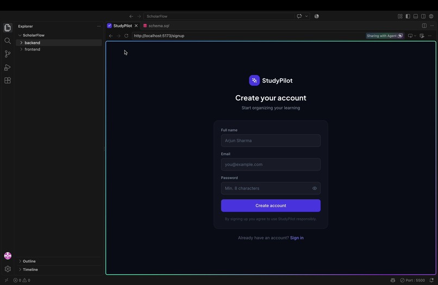Focus the Email input field
The height and width of the screenshot is (285, 438).
click(271, 164)
